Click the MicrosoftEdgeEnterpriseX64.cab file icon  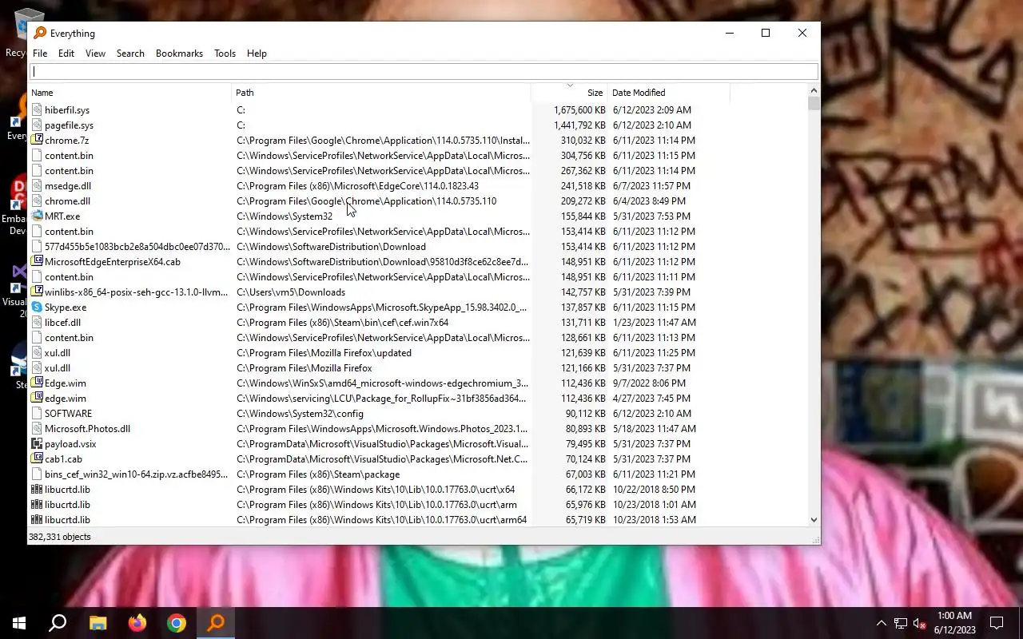coord(37,261)
